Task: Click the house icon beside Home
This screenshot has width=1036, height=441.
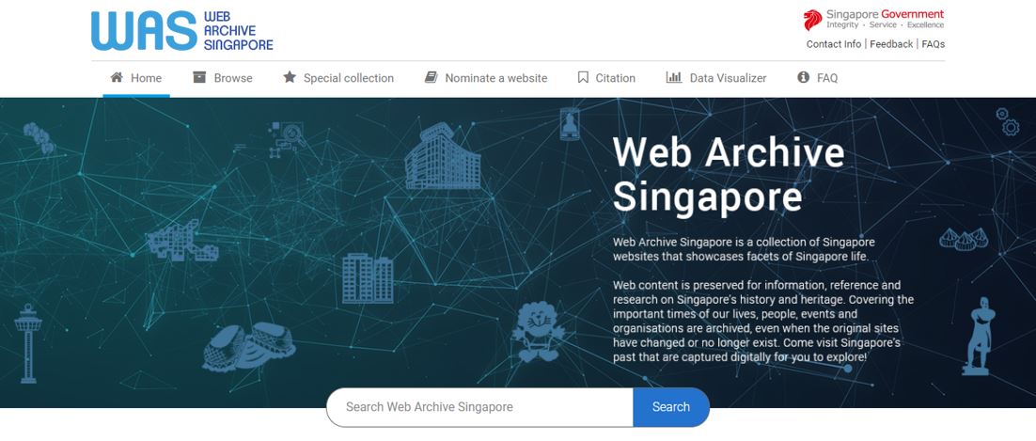Action: point(117,77)
